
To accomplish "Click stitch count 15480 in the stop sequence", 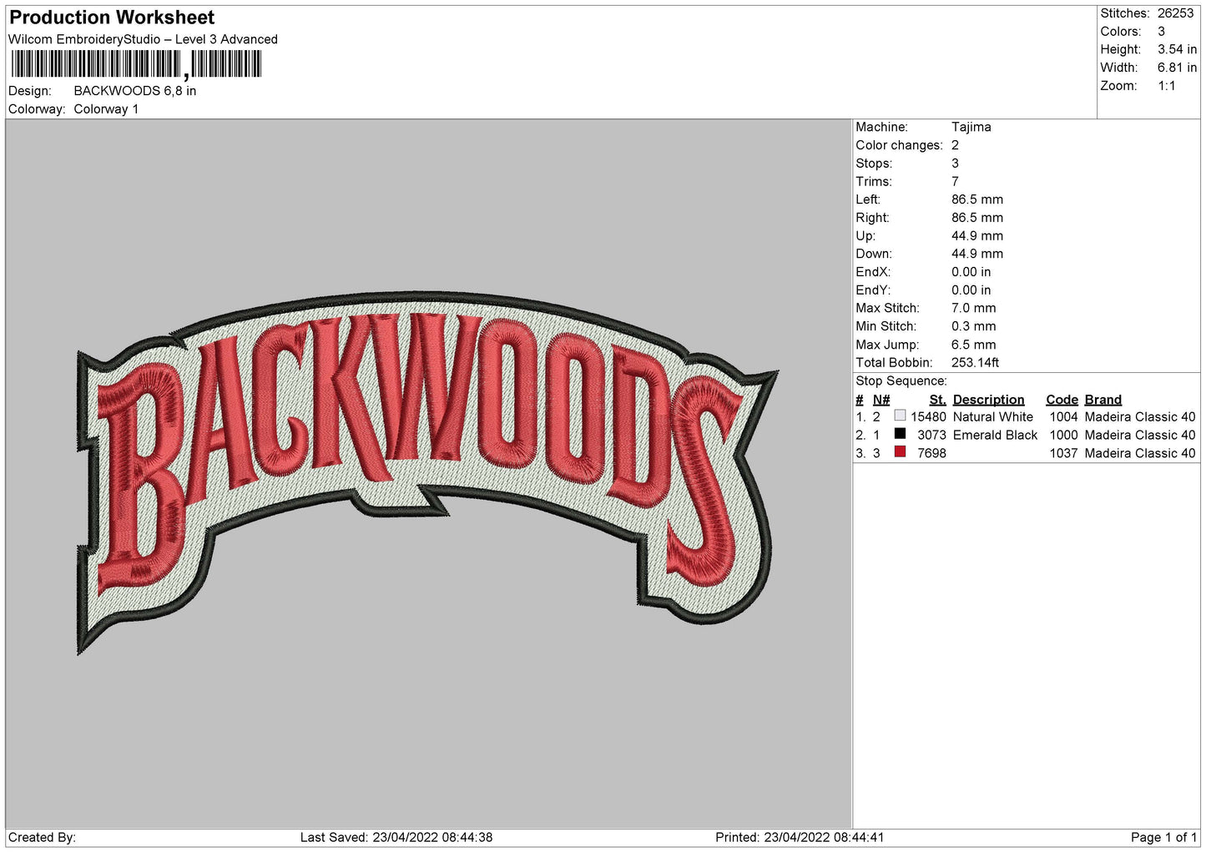I will (928, 417).
